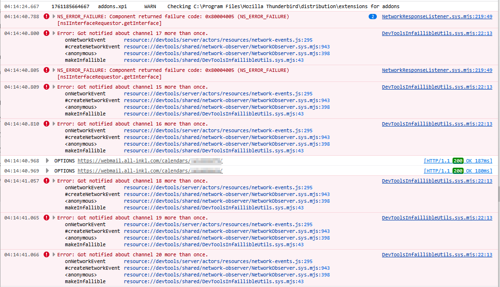Expand the OPTIONS request logged at 04:14:40.968
This screenshot has height=287, width=500.
click(x=47, y=161)
